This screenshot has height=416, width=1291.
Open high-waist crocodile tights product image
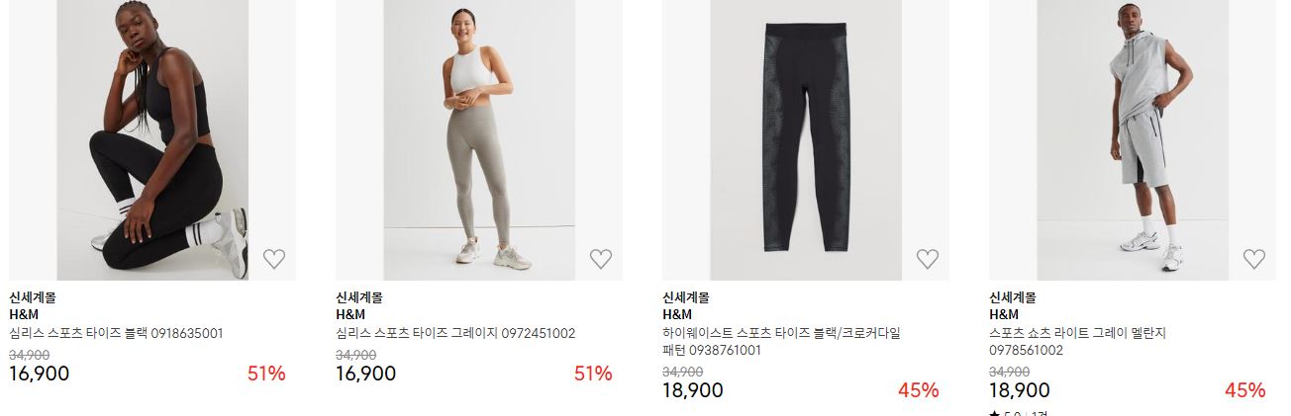[806, 140]
